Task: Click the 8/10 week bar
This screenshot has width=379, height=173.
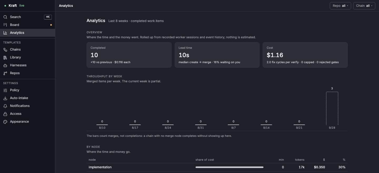Action: (102, 125)
